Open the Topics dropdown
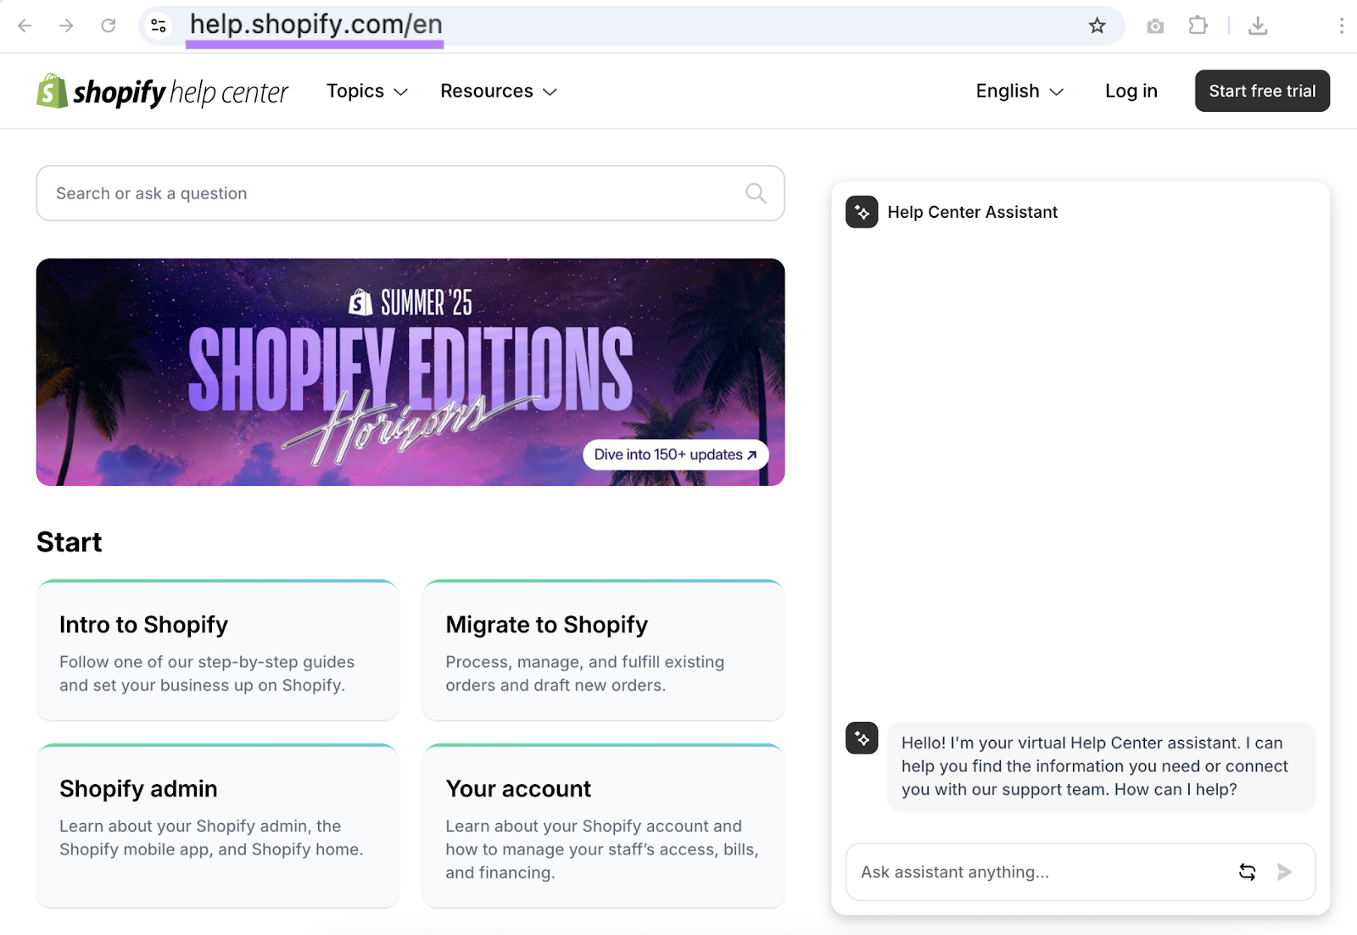 366,91
